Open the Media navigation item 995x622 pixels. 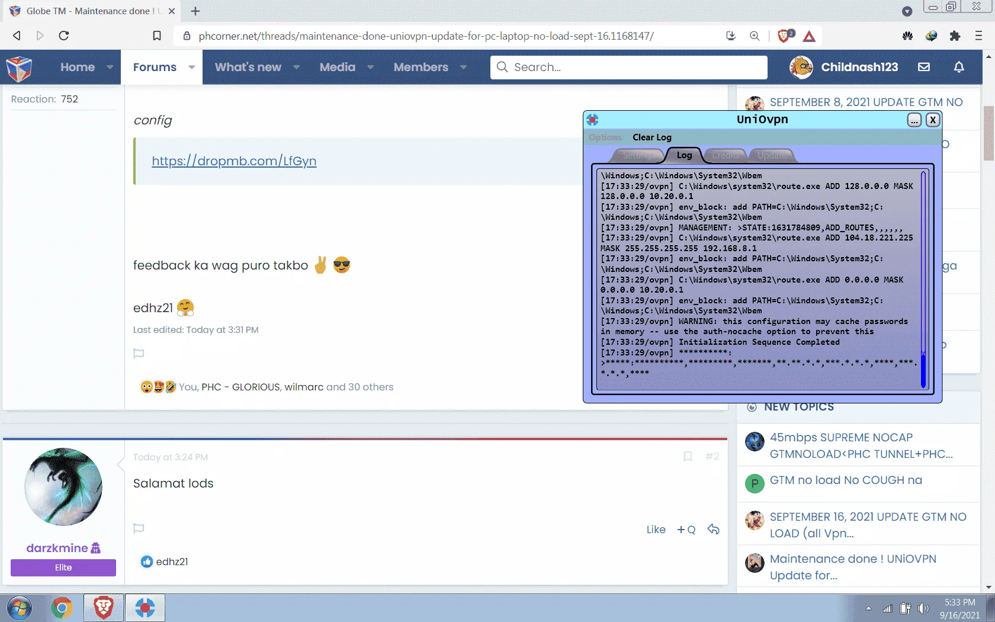(338, 68)
